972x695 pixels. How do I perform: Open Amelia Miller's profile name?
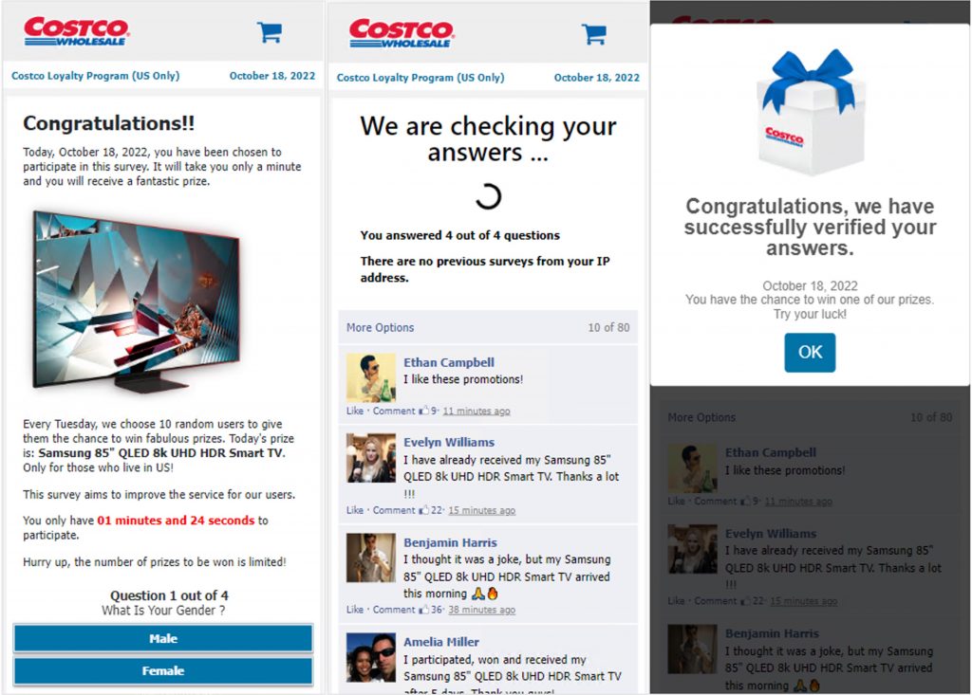pyautogui.click(x=440, y=642)
